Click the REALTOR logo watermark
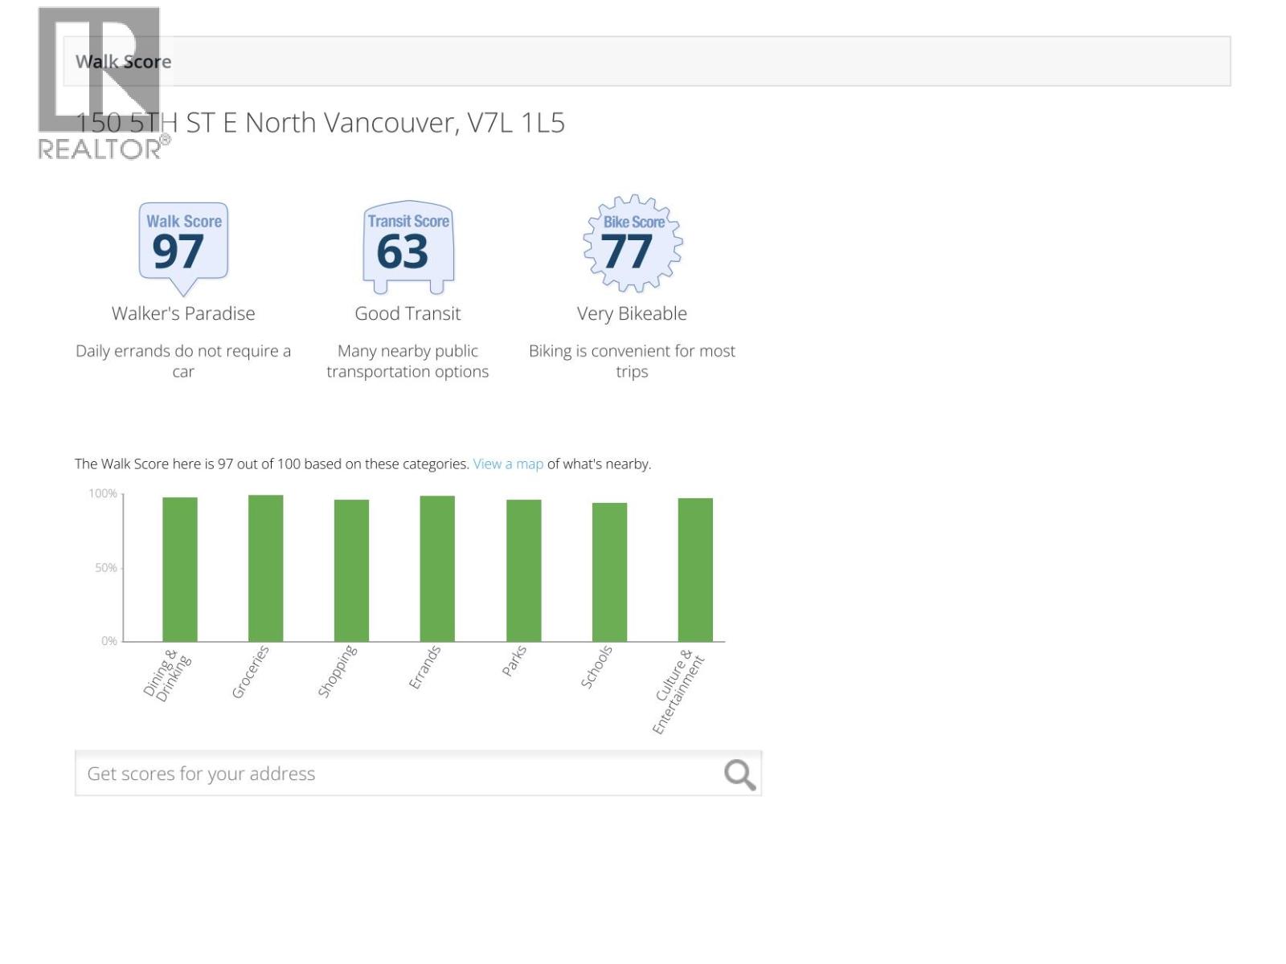Screen dimensions: 1286x964 point(100,82)
